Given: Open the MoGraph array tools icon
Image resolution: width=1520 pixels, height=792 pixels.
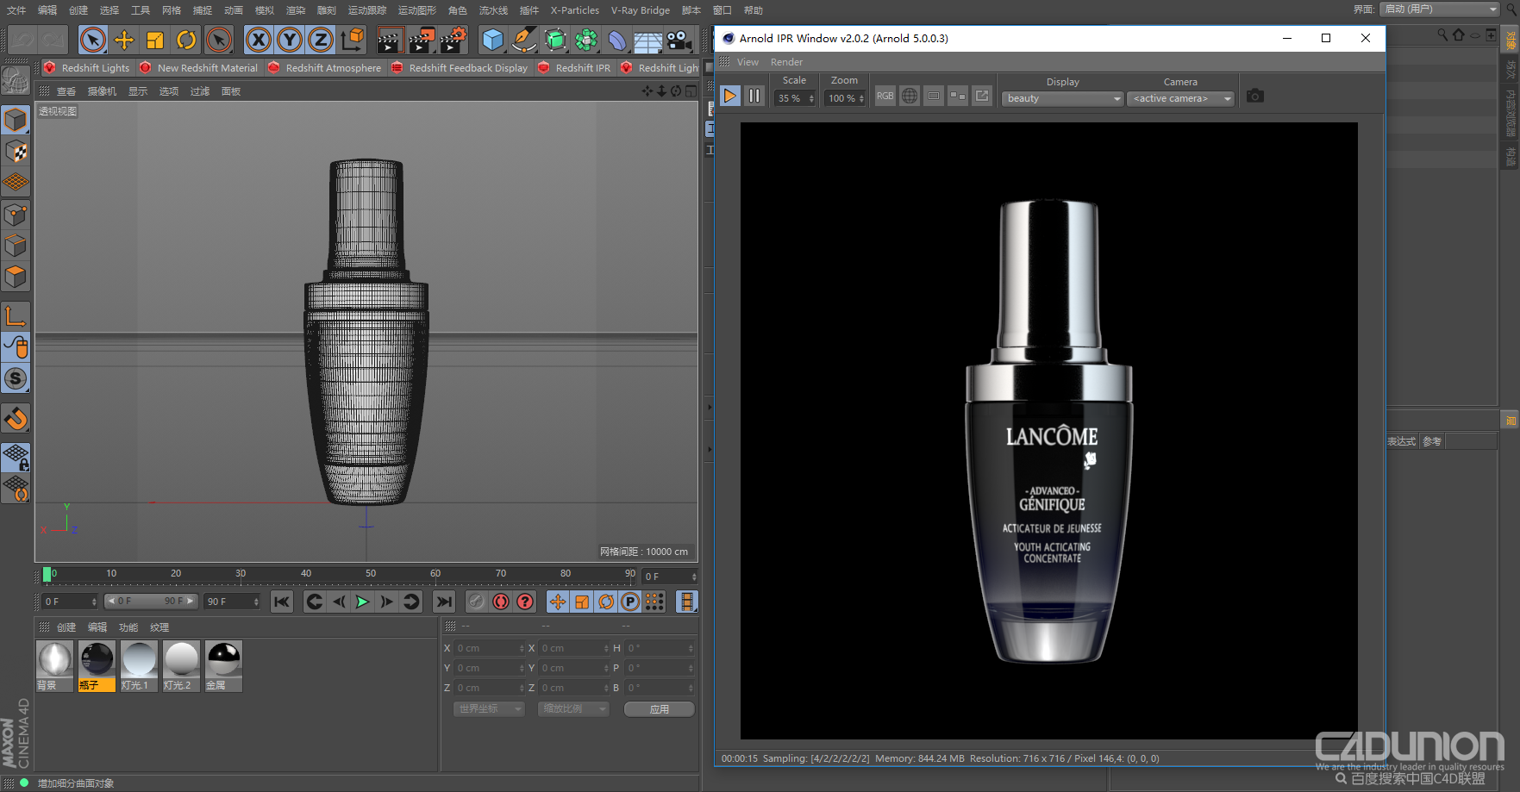Looking at the screenshot, I should pyautogui.click(x=586, y=40).
